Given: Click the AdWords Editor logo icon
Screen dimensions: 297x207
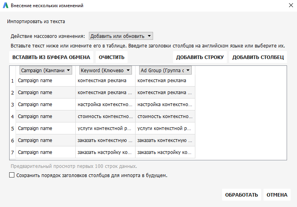Looking at the screenshot, I should tap(6, 6).
